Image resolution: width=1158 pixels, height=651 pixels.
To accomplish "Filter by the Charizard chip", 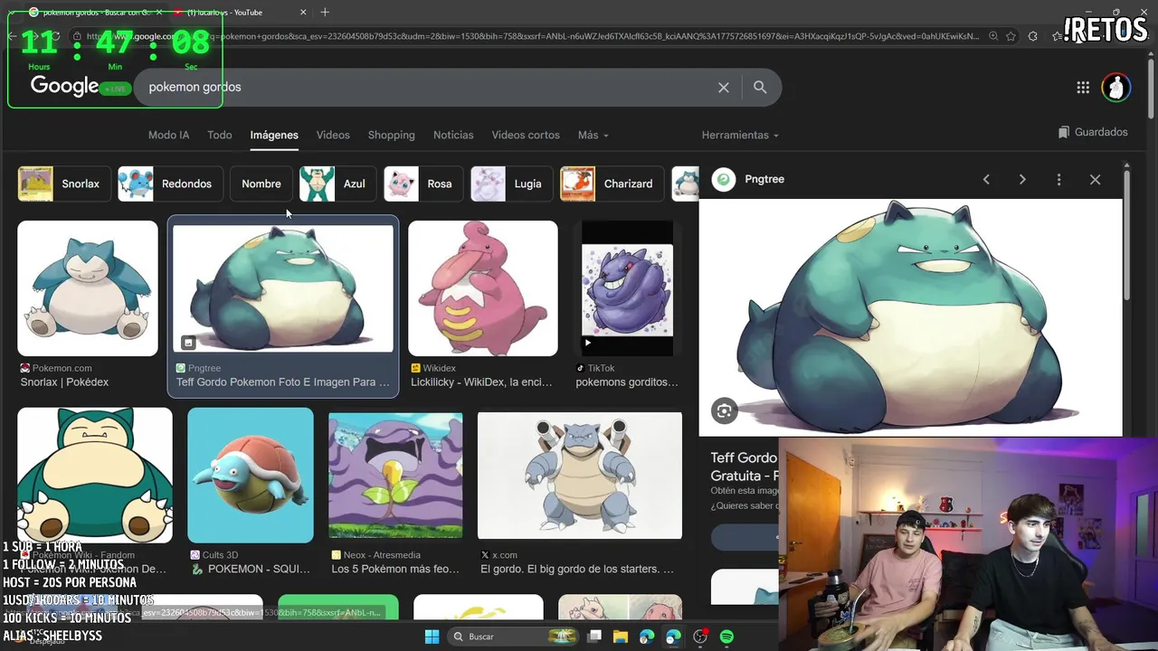I will (611, 184).
